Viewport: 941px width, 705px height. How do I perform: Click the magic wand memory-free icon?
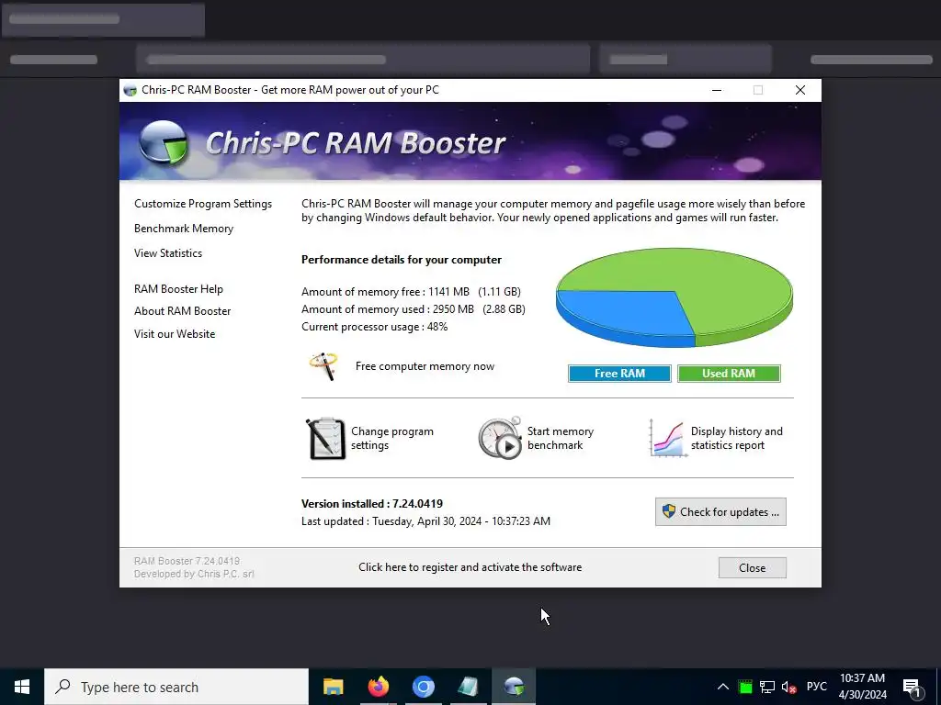coord(323,366)
